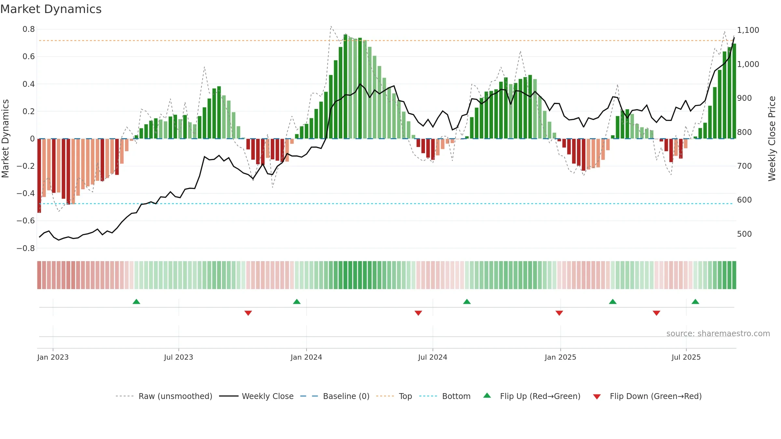Image resolution: width=781 pixels, height=439 pixels.
Task: Click the 1,100 right-axis tick label
Action: click(748, 30)
